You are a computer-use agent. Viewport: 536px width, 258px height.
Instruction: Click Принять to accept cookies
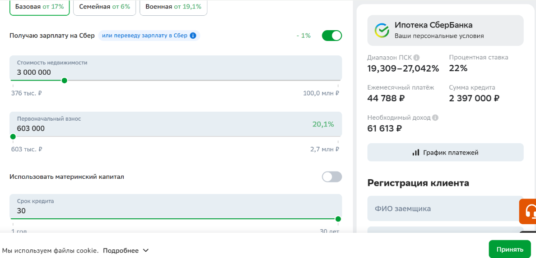(x=510, y=249)
